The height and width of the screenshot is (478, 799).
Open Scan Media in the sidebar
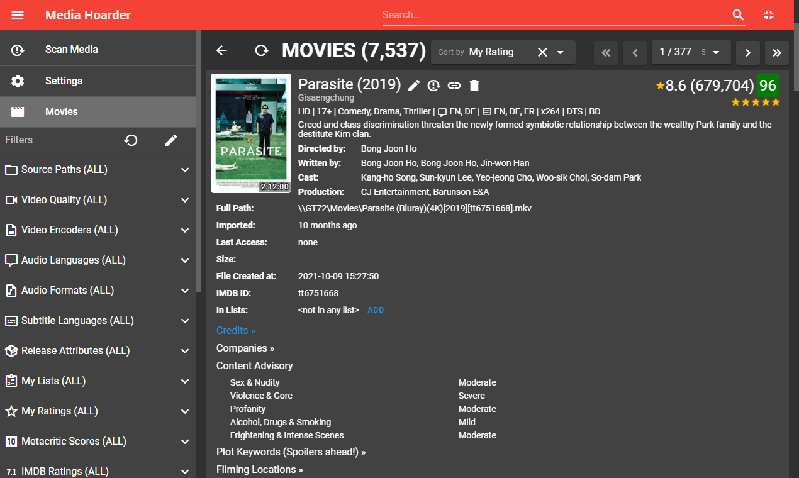click(98, 50)
